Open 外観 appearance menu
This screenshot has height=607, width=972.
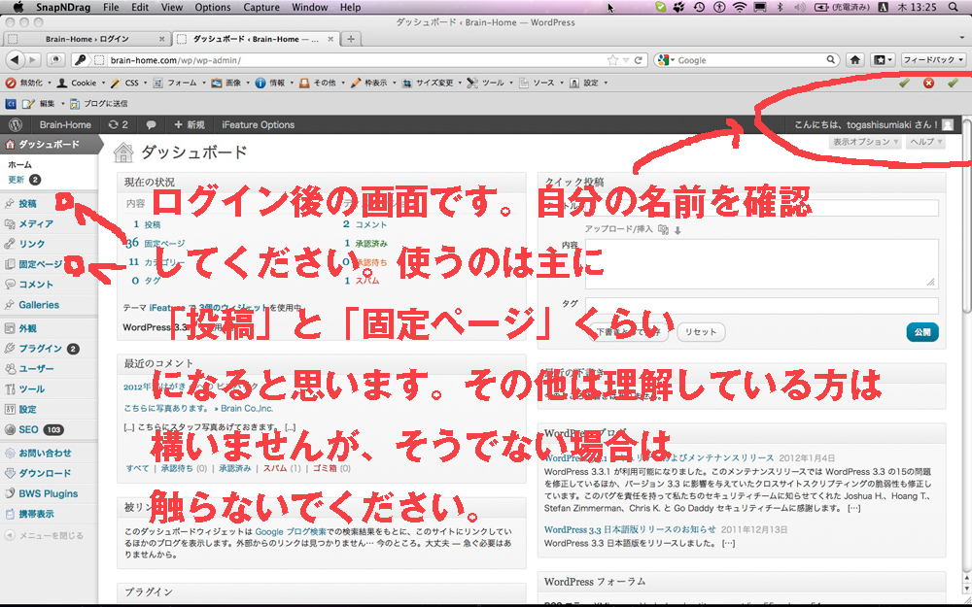(x=28, y=328)
